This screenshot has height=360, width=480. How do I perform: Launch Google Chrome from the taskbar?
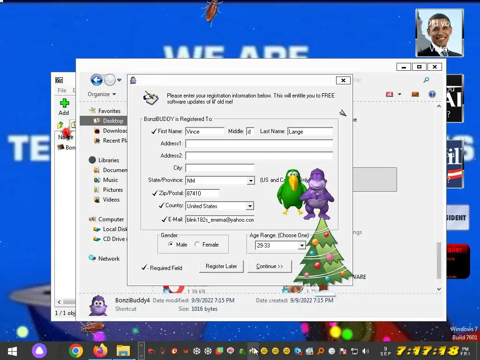click(75, 351)
